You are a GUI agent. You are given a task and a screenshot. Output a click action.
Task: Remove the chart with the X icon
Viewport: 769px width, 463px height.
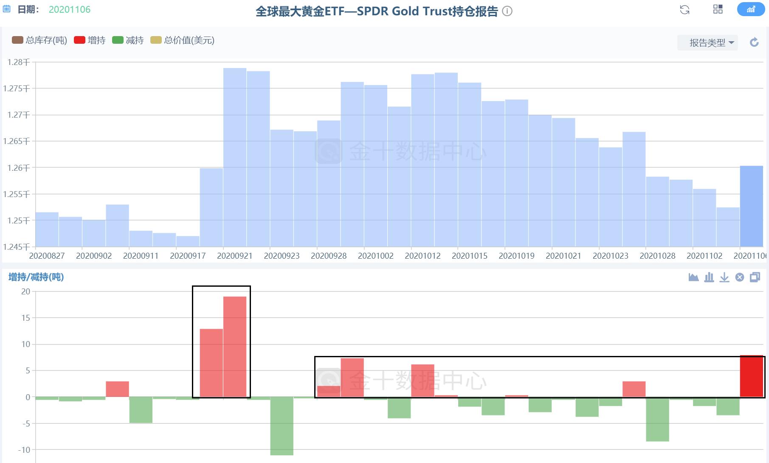point(740,277)
